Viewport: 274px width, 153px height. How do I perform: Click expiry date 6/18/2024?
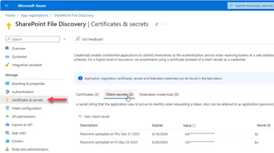[160, 134]
